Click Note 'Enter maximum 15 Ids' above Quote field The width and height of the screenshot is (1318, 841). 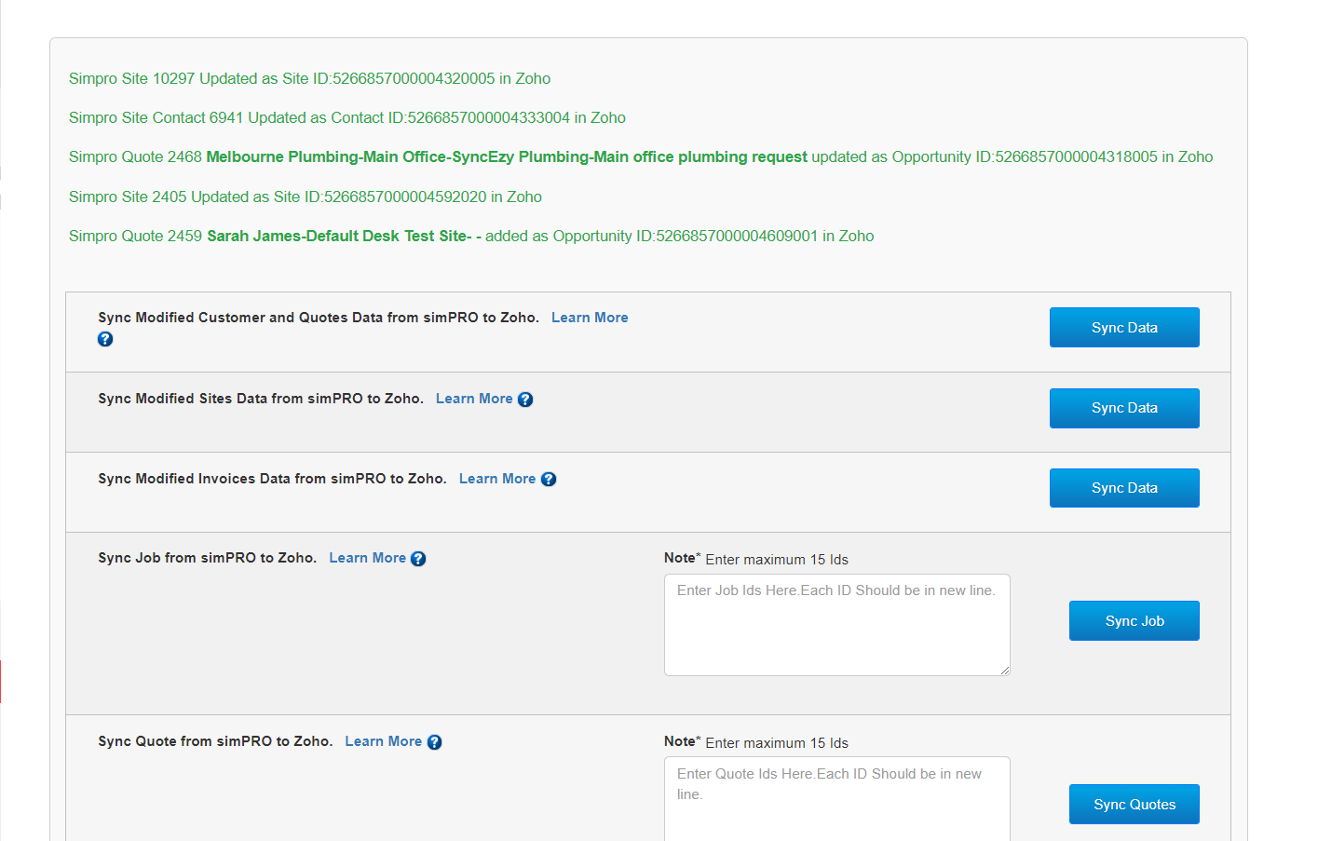[x=756, y=742]
